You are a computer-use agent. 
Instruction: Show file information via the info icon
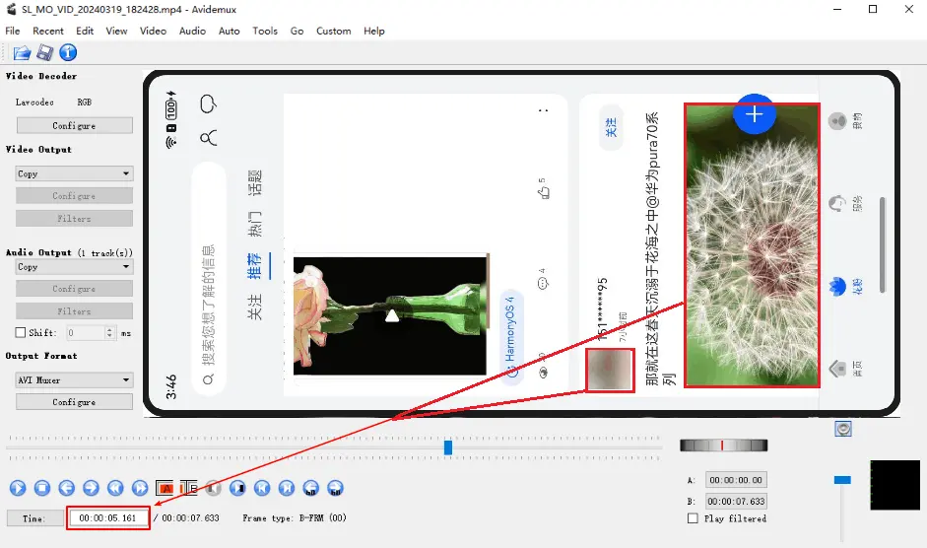click(x=68, y=52)
